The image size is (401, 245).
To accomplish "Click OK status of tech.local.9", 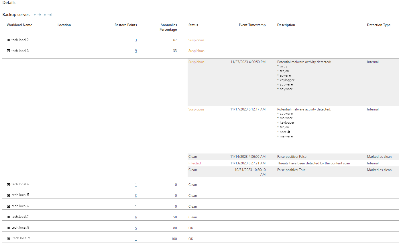I will (191, 239).
